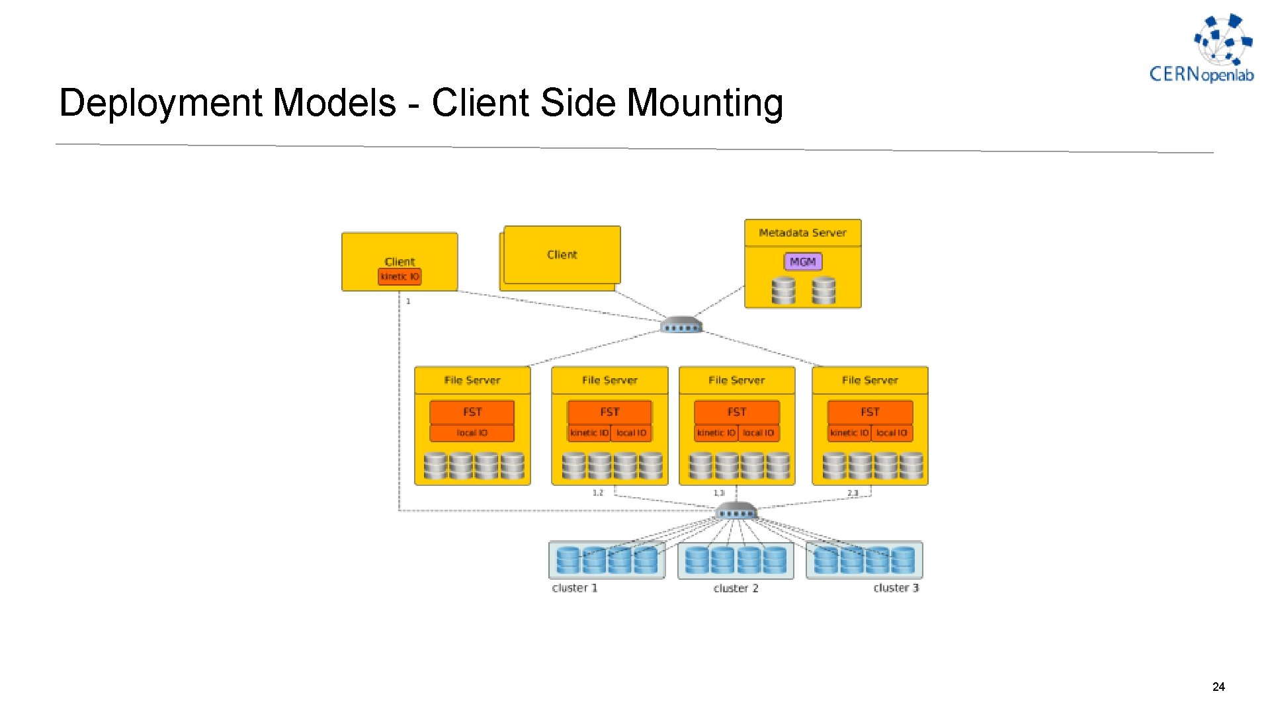The image size is (1270, 714).
Task: Click the disk icon below the right edge of MGM
Action: [x=824, y=291]
